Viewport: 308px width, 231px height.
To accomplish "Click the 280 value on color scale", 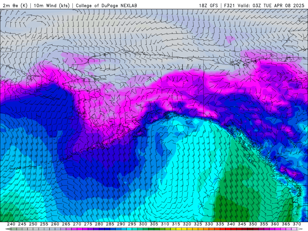I will point(99,224).
